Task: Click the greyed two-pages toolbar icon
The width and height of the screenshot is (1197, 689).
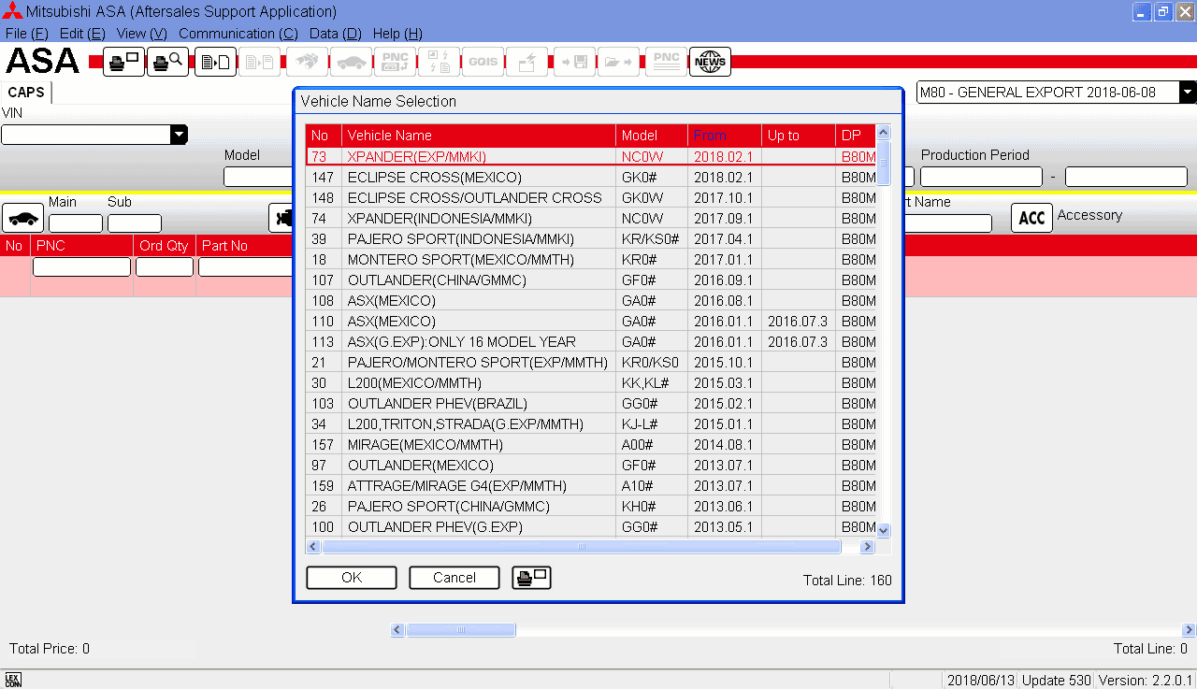Action: 259,62
